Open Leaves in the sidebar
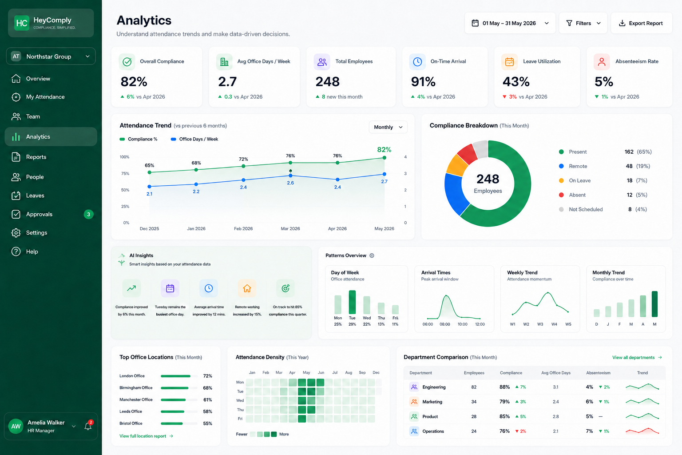This screenshot has width=682, height=455. tap(51, 196)
